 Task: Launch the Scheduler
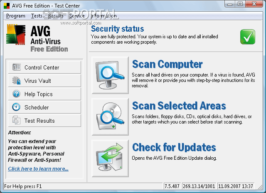tap(44, 107)
